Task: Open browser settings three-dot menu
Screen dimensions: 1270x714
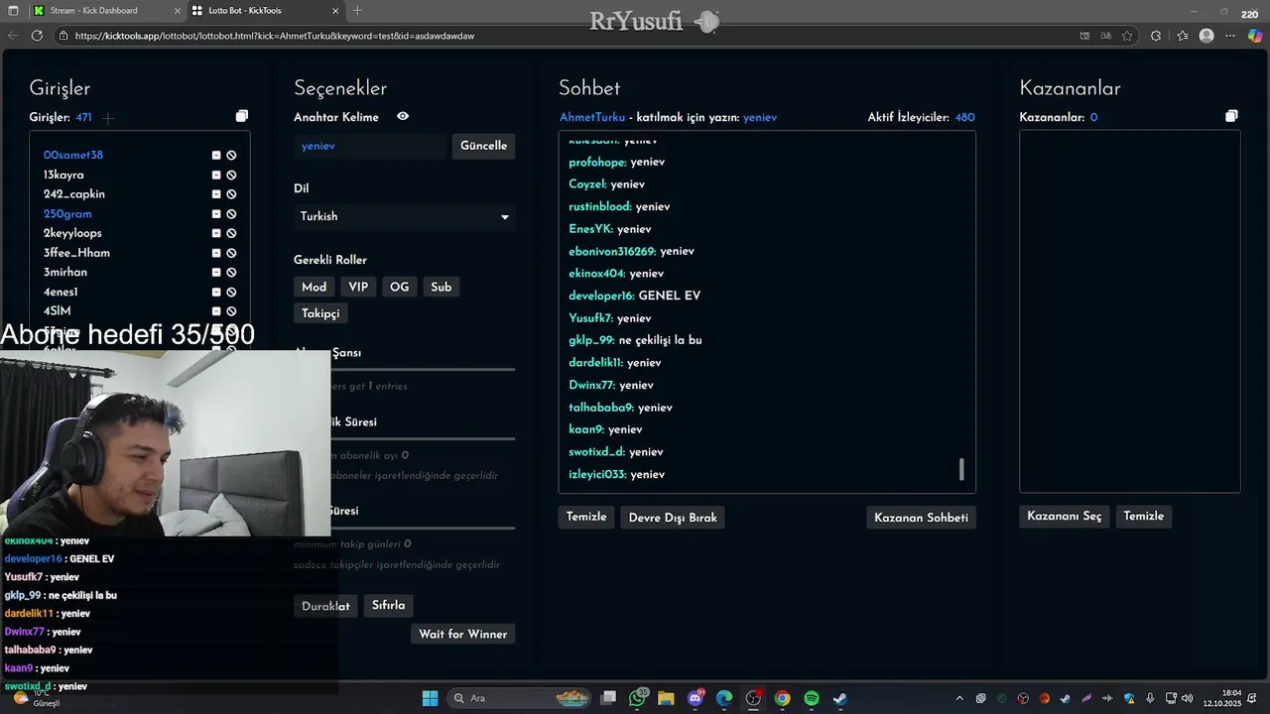Action: (x=1231, y=36)
